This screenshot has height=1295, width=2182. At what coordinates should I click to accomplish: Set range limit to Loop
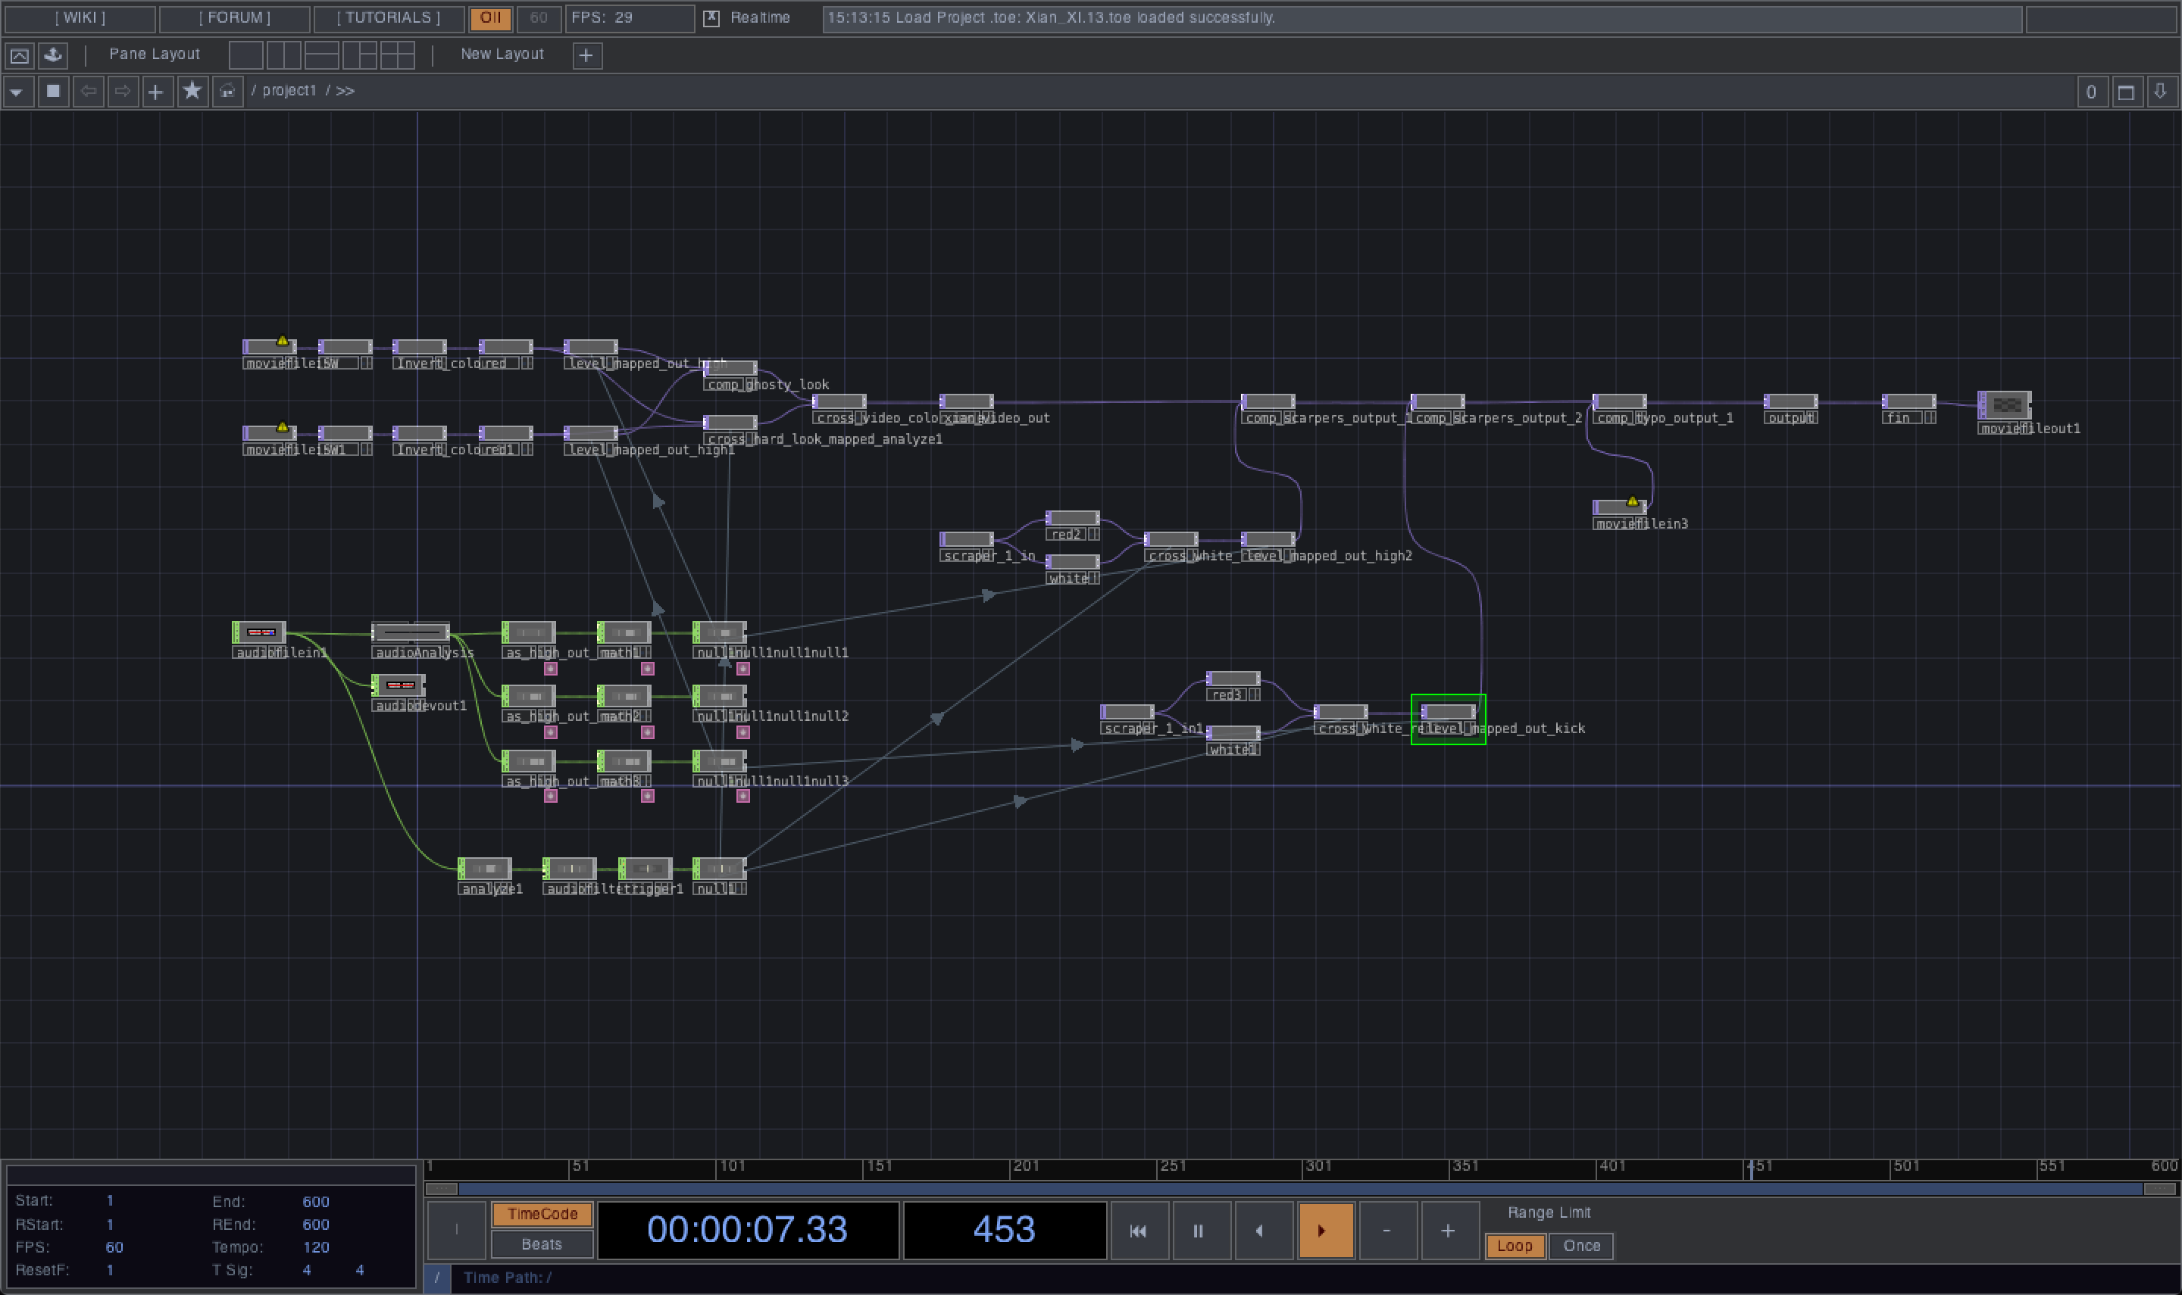pos(1515,1246)
